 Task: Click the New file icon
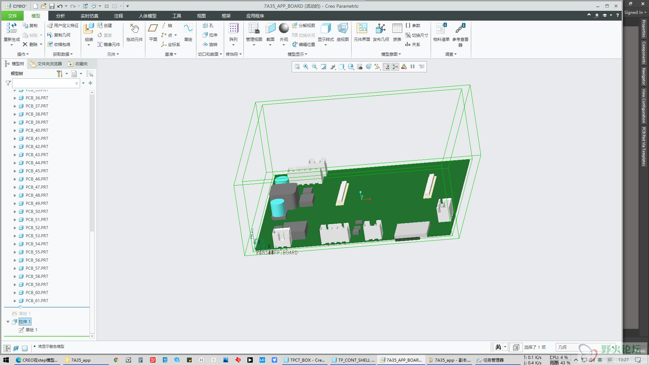click(x=35, y=6)
